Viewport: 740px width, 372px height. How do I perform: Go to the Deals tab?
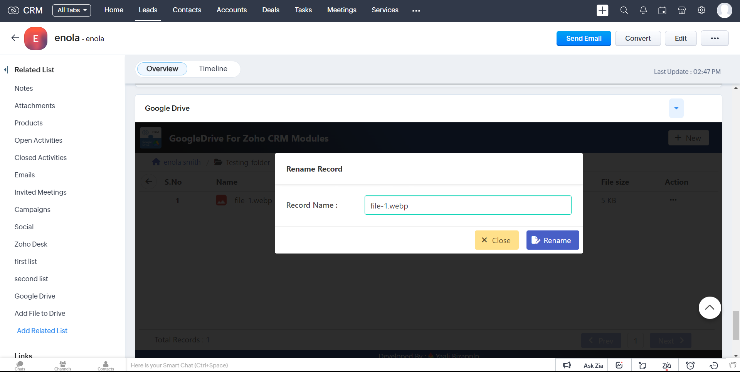271,10
